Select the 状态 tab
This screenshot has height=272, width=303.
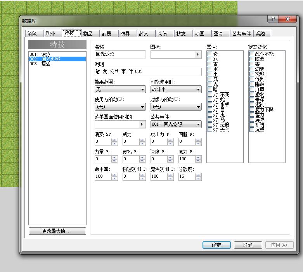click(183, 34)
